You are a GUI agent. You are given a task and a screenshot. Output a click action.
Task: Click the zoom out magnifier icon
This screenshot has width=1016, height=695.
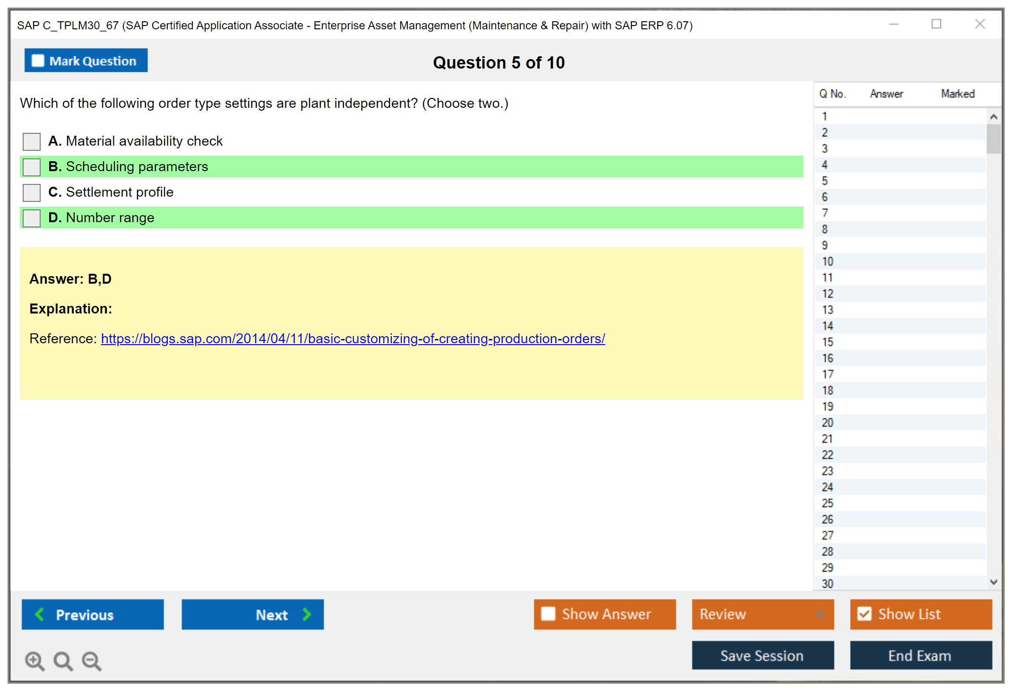[x=91, y=660]
